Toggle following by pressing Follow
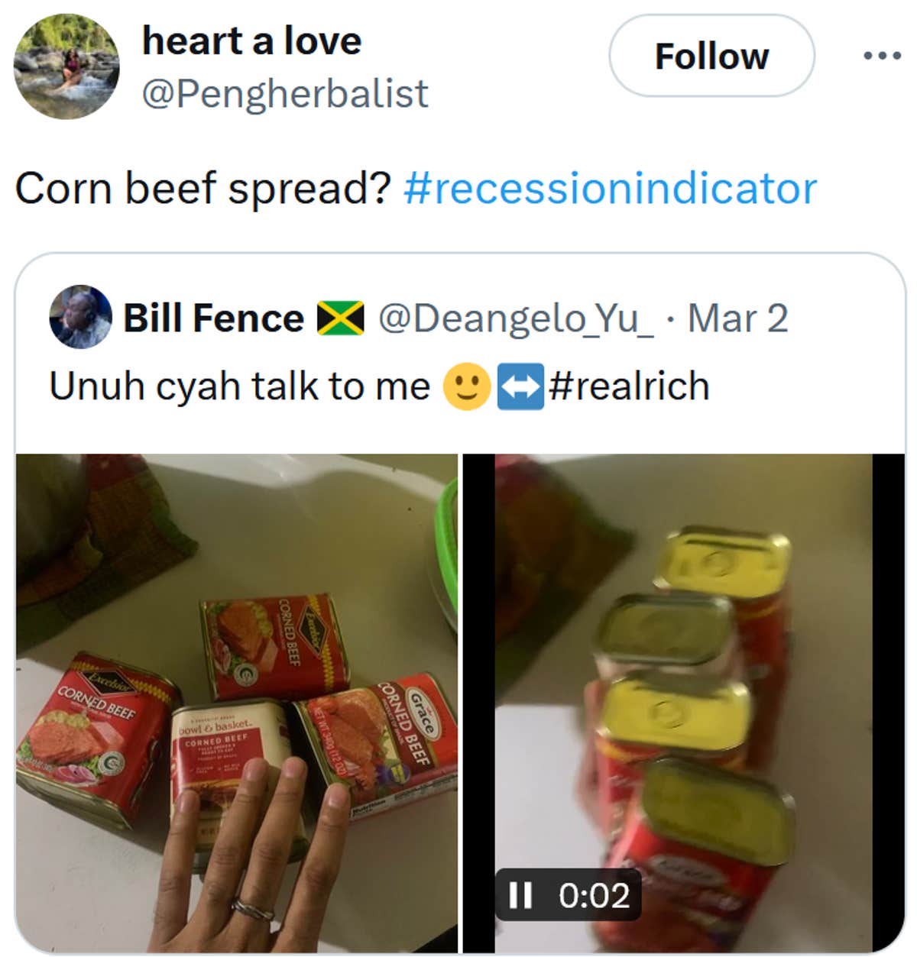Screen dimensions: 917x957 (711, 55)
